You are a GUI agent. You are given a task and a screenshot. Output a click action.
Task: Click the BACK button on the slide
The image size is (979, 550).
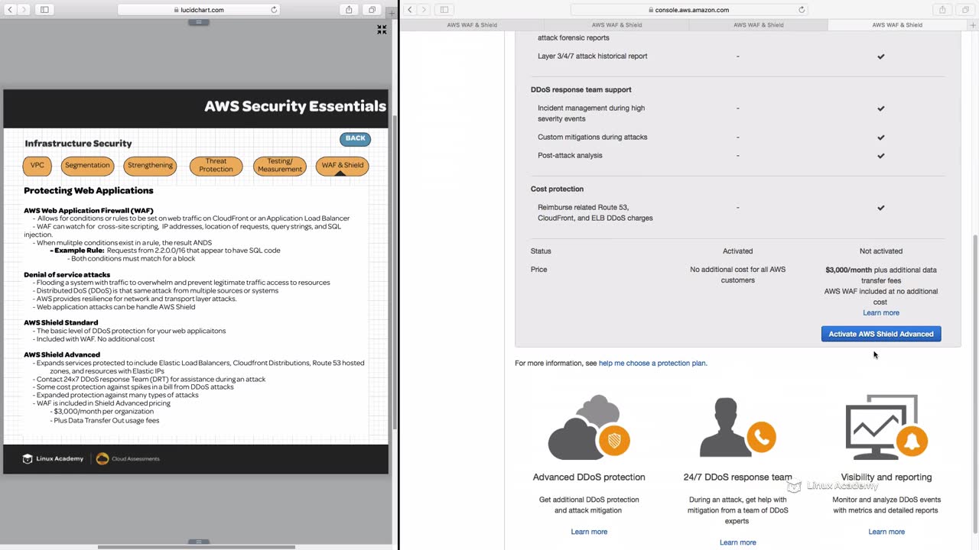(355, 138)
